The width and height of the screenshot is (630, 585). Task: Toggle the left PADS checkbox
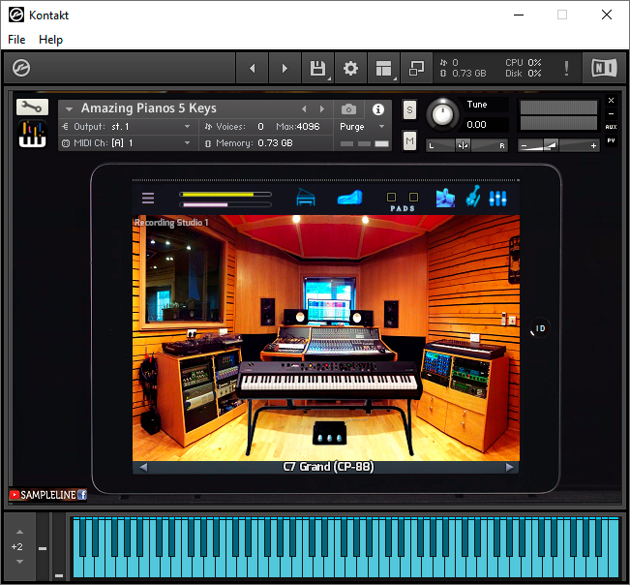click(x=391, y=197)
